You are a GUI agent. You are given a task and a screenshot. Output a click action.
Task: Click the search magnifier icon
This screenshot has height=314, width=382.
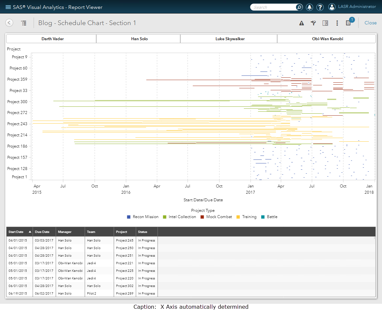click(x=299, y=7)
